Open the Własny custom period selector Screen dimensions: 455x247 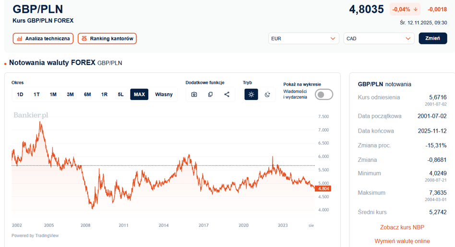tap(164, 94)
